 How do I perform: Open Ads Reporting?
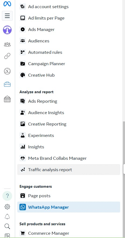[69, 101]
